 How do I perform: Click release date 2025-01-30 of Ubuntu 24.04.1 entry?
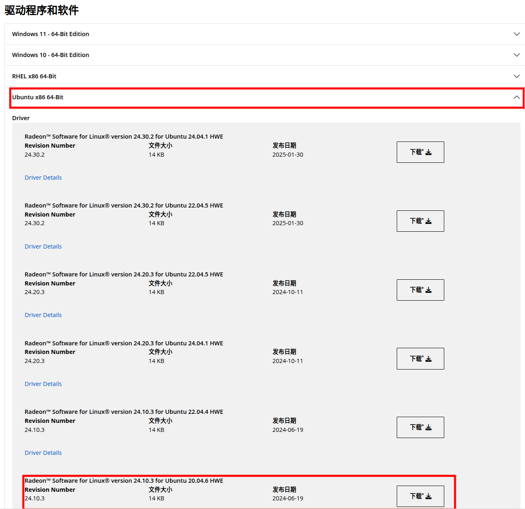288,155
